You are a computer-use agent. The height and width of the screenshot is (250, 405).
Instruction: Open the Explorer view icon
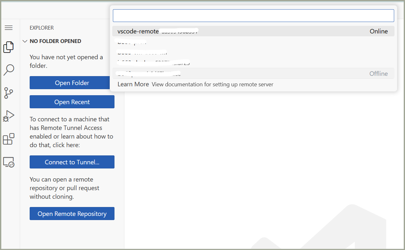point(9,47)
